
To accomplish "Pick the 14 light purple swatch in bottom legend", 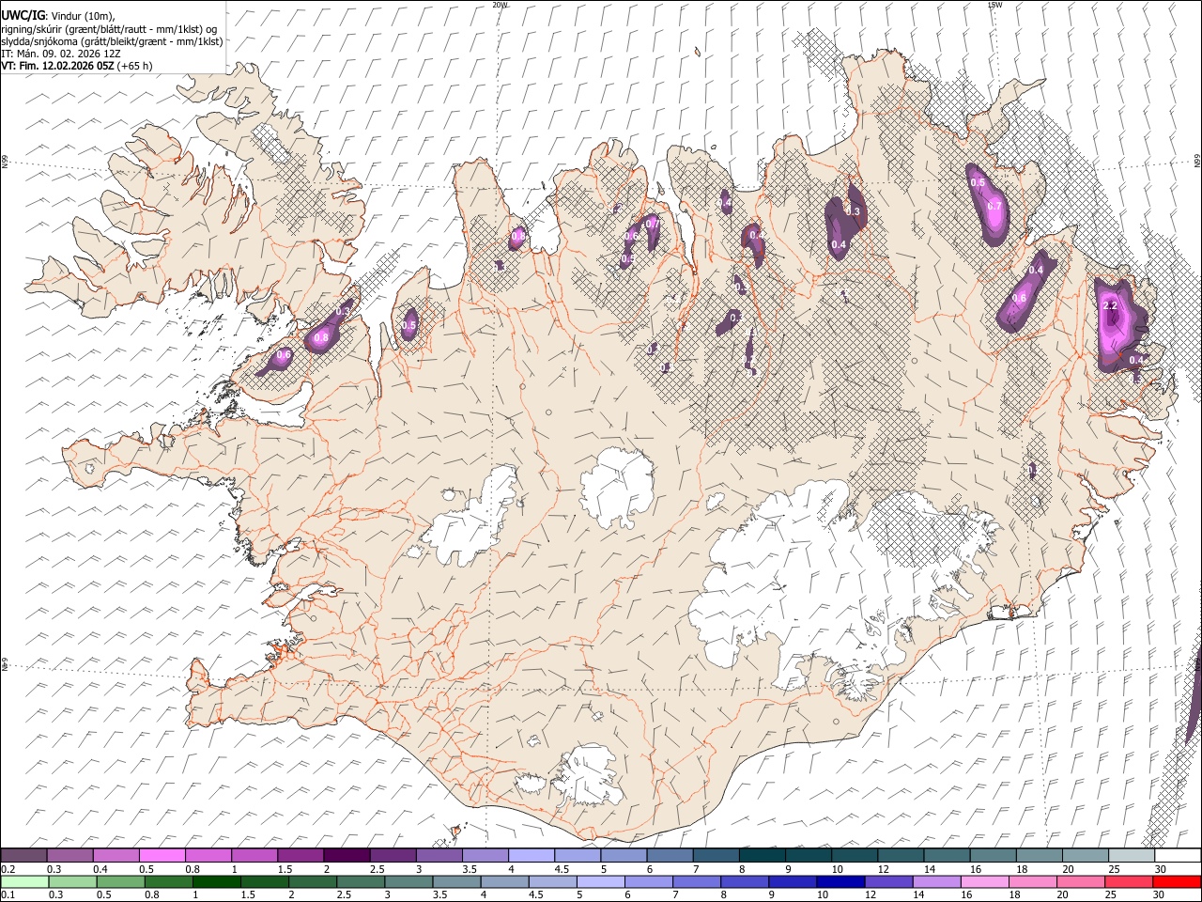I will pos(935,882).
